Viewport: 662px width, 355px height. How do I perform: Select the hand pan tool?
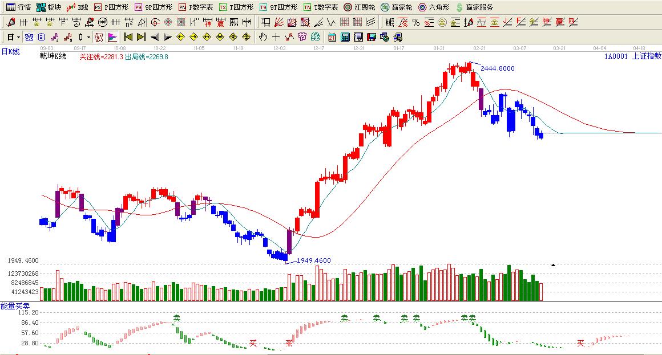tap(263, 37)
